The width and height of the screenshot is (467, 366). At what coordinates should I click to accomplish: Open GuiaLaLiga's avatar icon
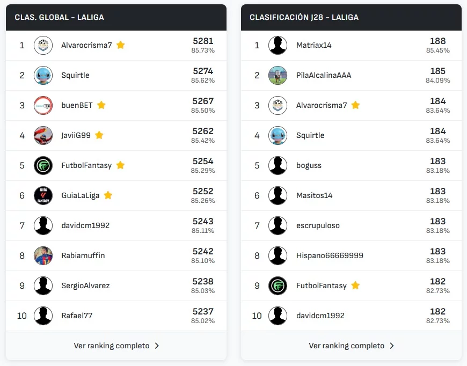[x=43, y=195]
